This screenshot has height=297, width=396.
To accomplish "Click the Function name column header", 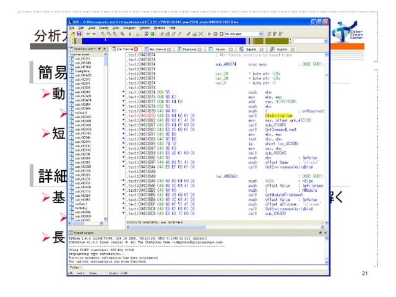I will tap(86, 54).
